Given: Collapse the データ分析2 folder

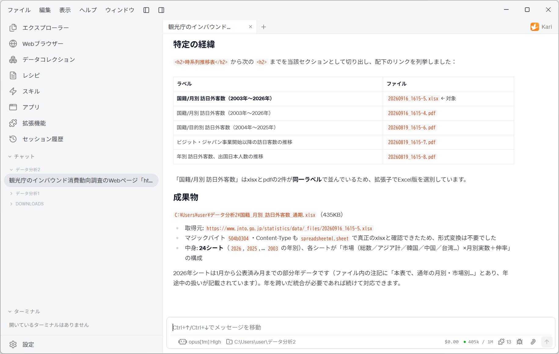Looking at the screenshot, I should [25, 170].
